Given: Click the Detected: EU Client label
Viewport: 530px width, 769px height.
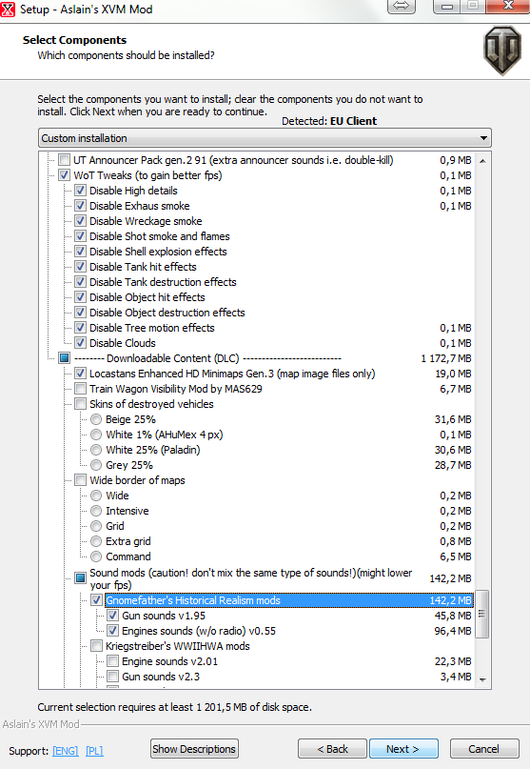Looking at the screenshot, I should pos(329,121).
